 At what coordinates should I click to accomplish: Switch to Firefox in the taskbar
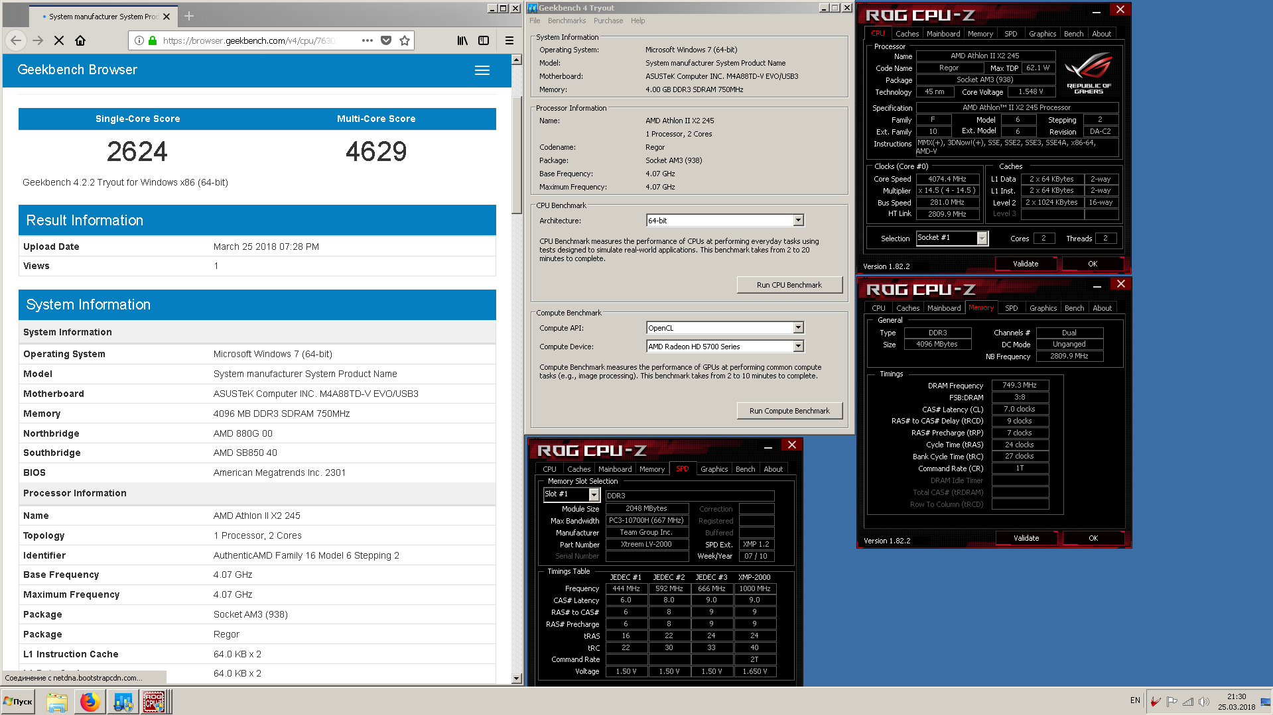pos(90,702)
